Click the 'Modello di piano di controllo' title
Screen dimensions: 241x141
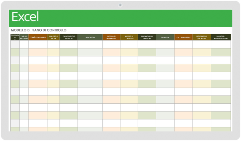(39, 30)
